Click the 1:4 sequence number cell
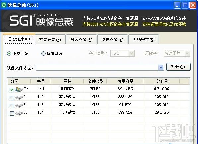 coord(41,112)
